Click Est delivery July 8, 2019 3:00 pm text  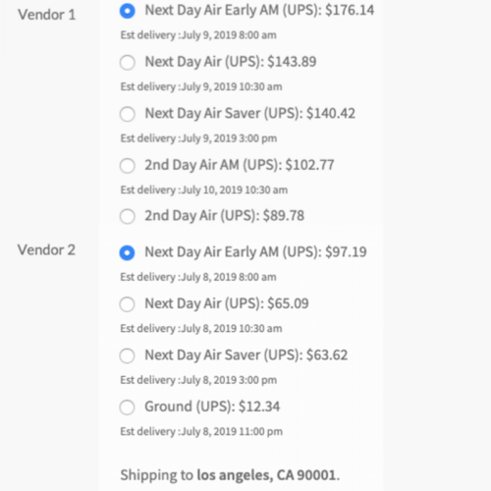[x=198, y=380]
